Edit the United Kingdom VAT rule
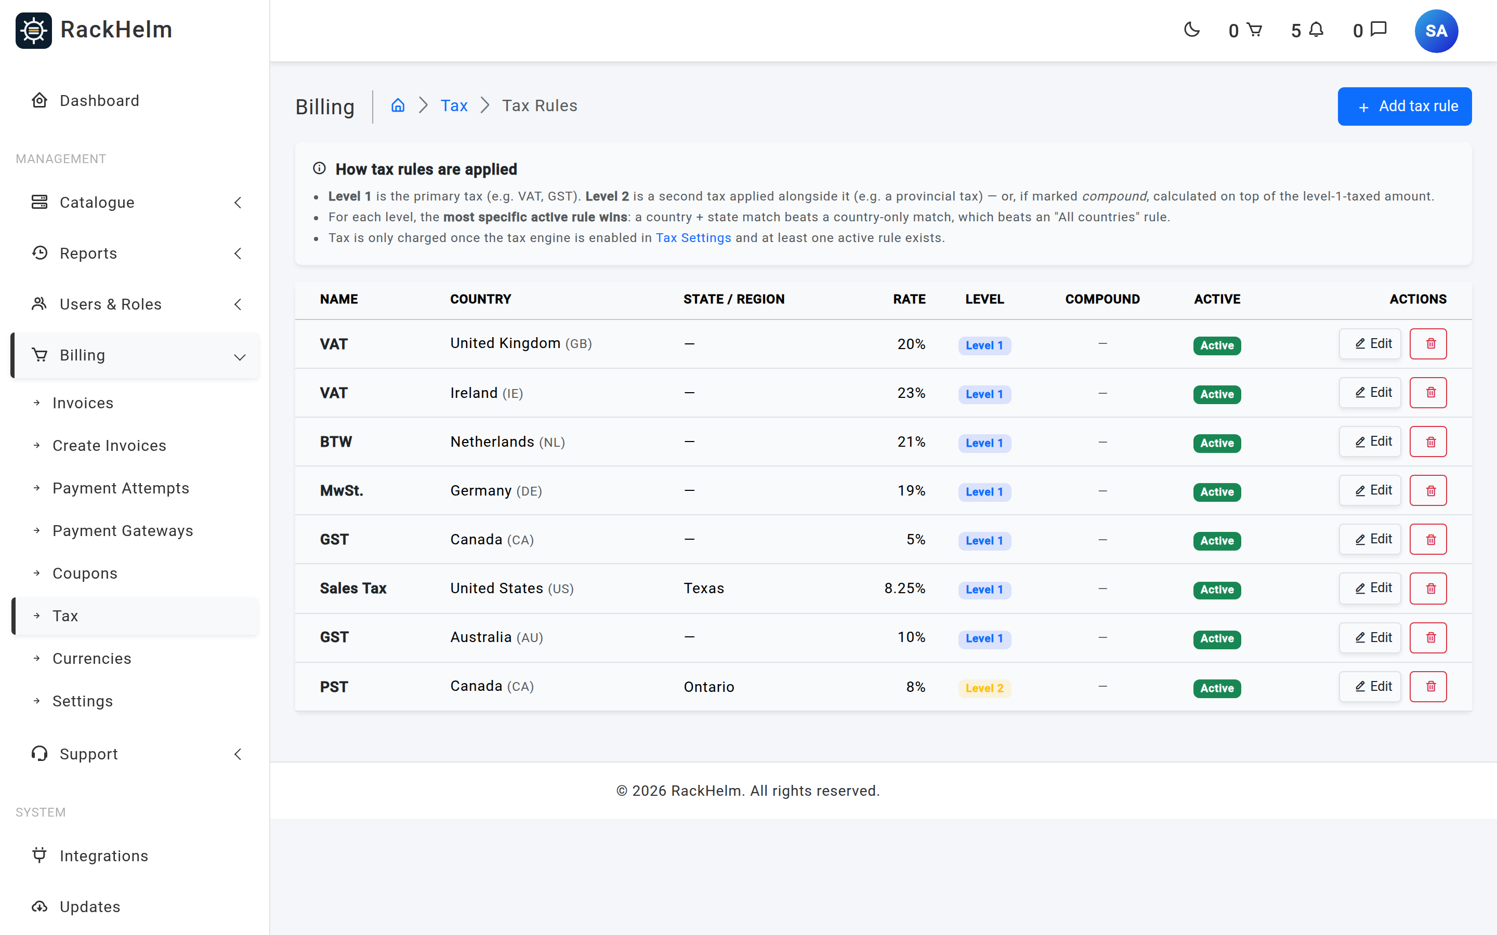Screen dimensions: 1497x935 [1370, 344]
